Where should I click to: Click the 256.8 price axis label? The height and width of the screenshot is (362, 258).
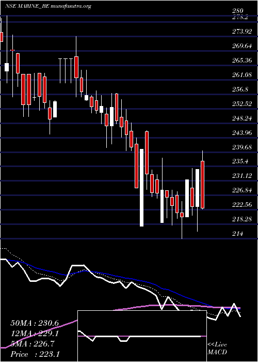point(240,89)
